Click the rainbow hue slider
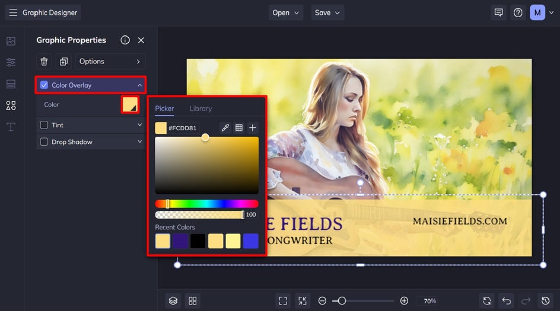The width and height of the screenshot is (560, 311). pyautogui.click(x=207, y=204)
